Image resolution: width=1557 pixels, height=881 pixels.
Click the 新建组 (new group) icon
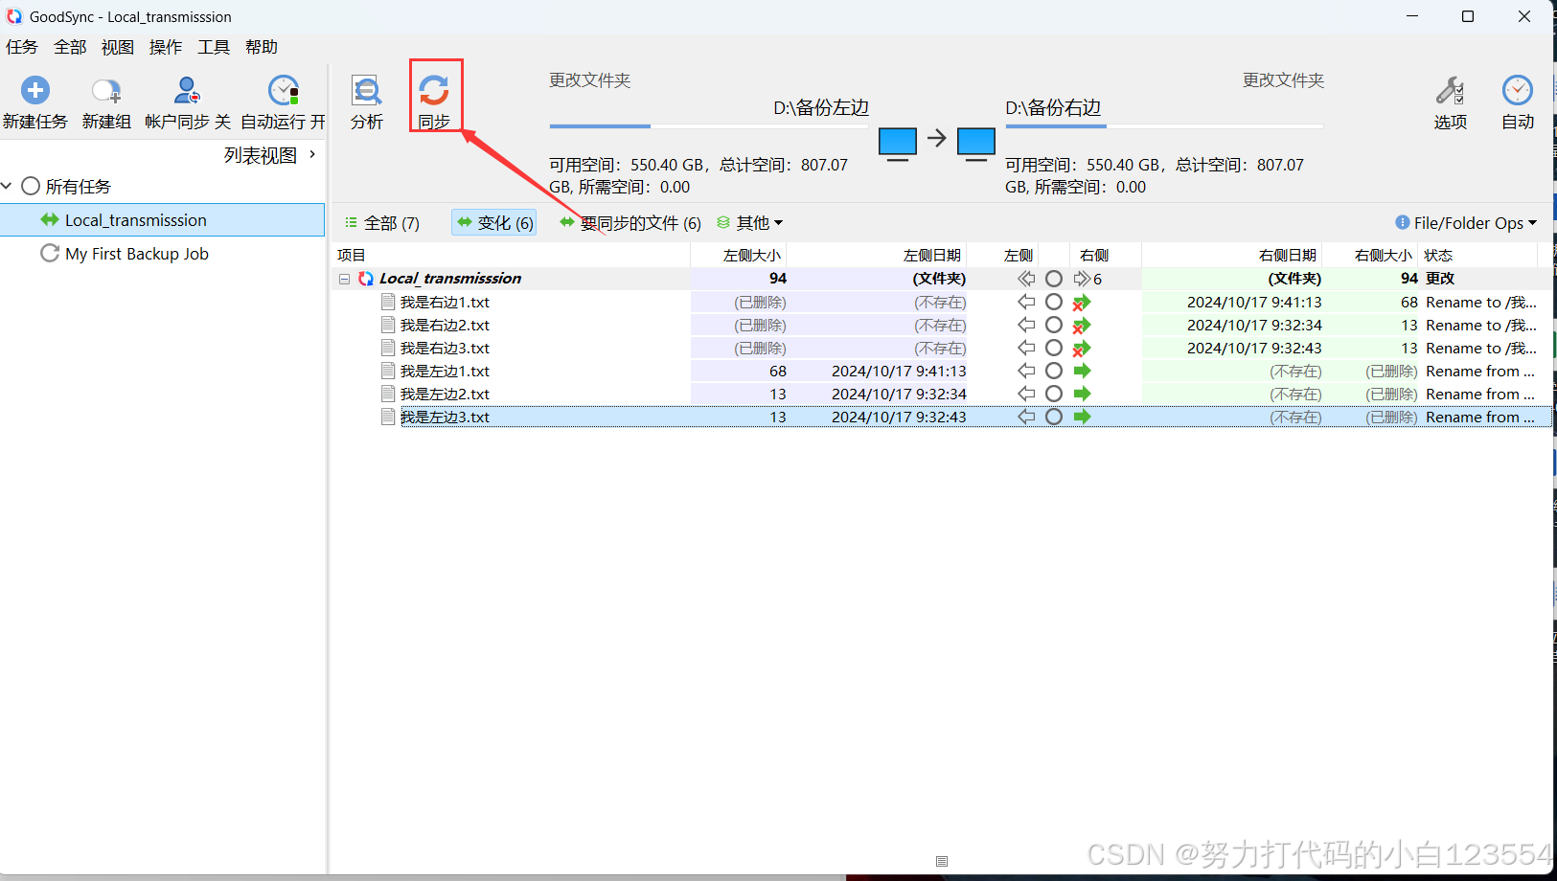[x=106, y=90]
